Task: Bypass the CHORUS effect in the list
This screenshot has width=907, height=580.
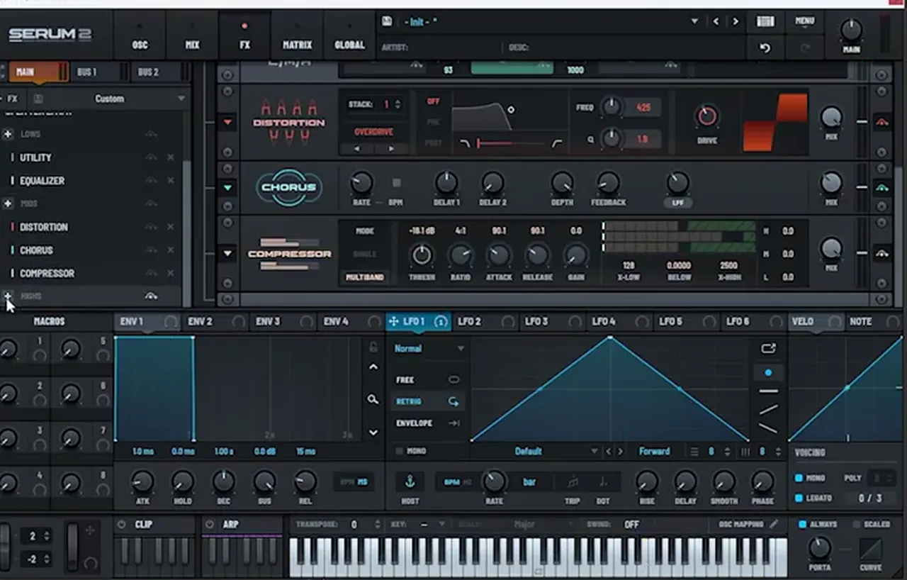Action: [151, 250]
